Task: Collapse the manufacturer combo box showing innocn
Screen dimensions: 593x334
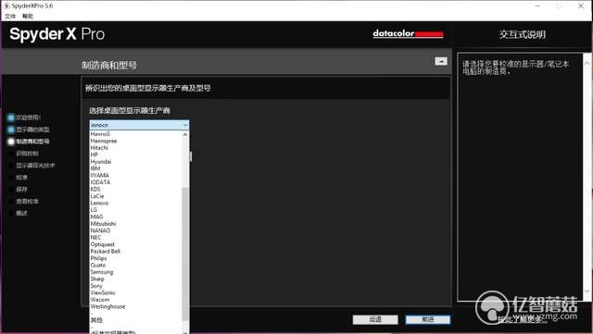Action: pos(139,125)
